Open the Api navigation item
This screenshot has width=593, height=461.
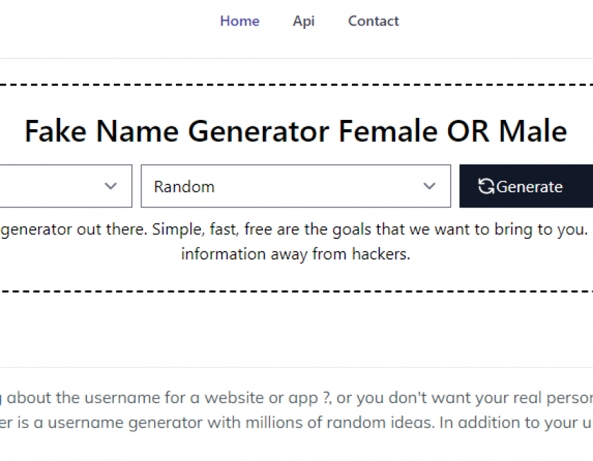[304, 21]
